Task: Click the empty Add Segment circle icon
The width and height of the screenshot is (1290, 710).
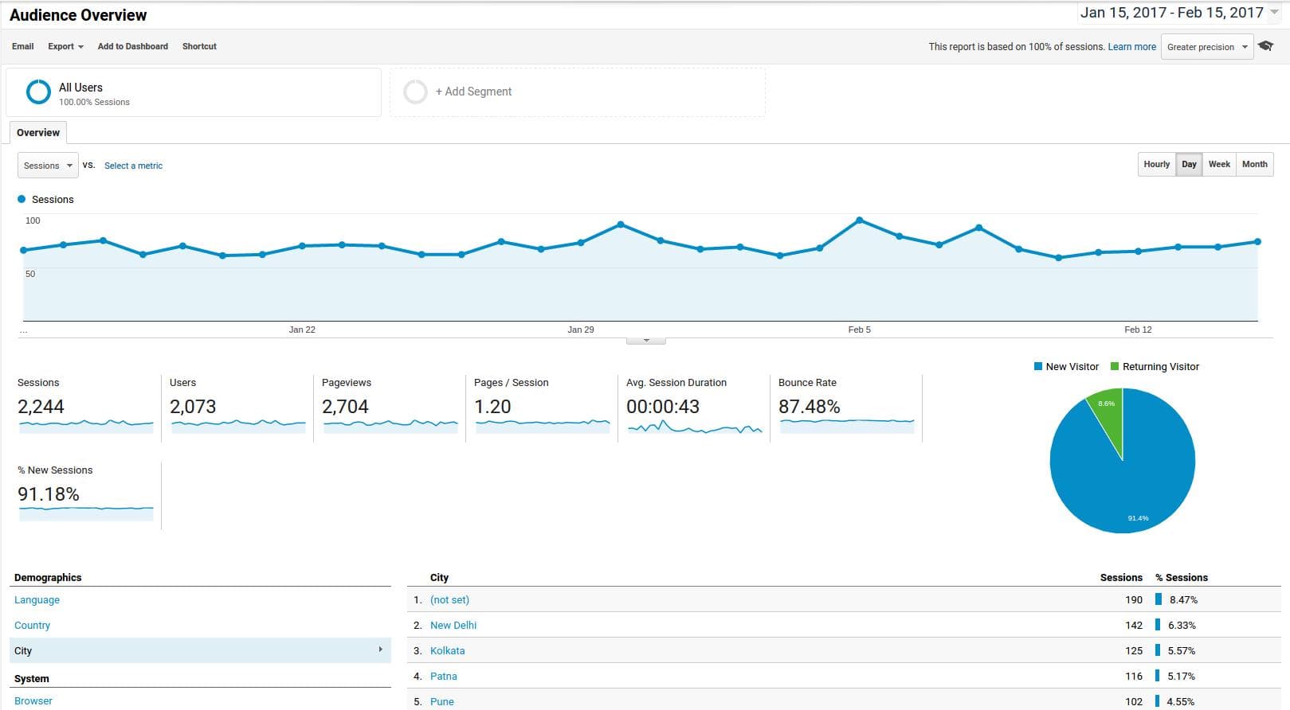Action: click(415, 92)
